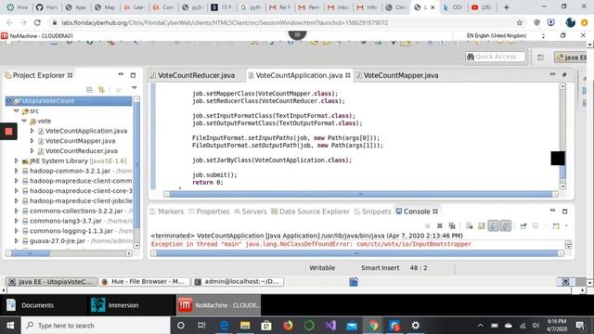Maximize the Project Explorer panel
The width and height of the screenshot is (594, 334).
[x=133, y=75]
